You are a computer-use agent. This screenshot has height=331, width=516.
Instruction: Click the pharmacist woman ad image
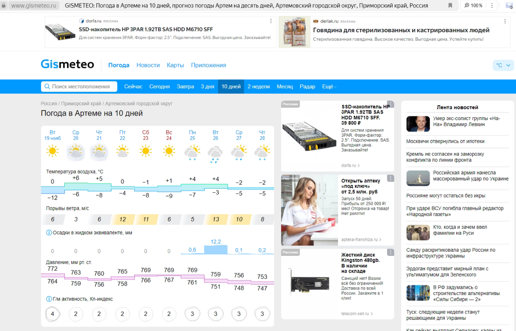point(310,210)
